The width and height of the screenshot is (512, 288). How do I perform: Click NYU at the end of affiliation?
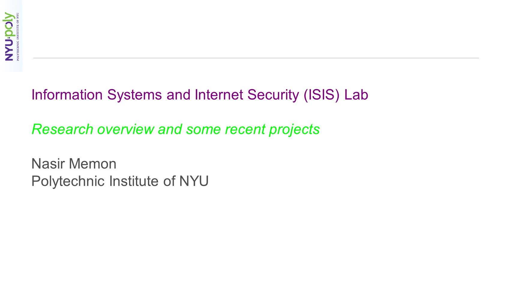click(x=194, y=181)
